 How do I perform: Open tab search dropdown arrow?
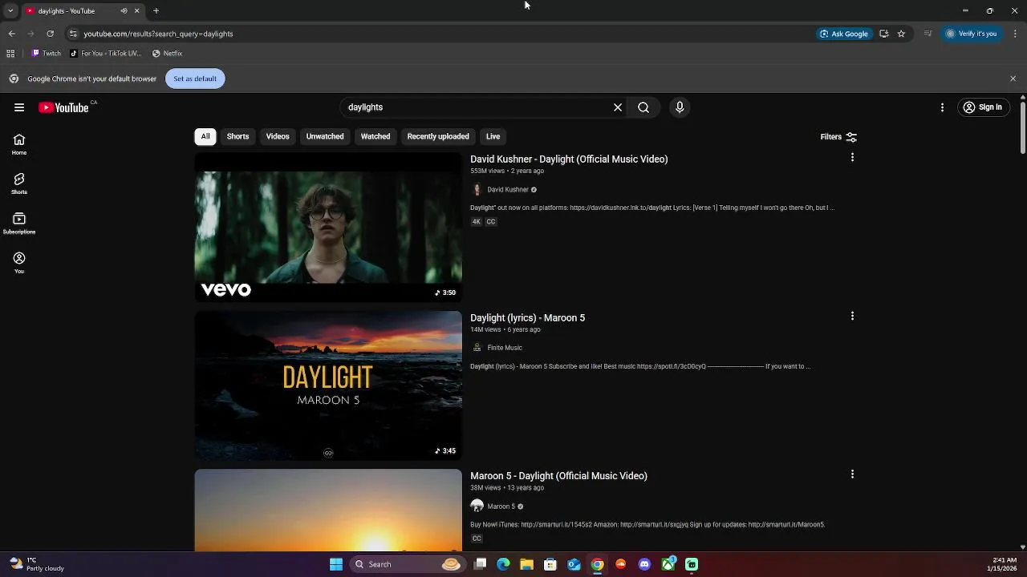pyautogui.click(x=10, y=10)
